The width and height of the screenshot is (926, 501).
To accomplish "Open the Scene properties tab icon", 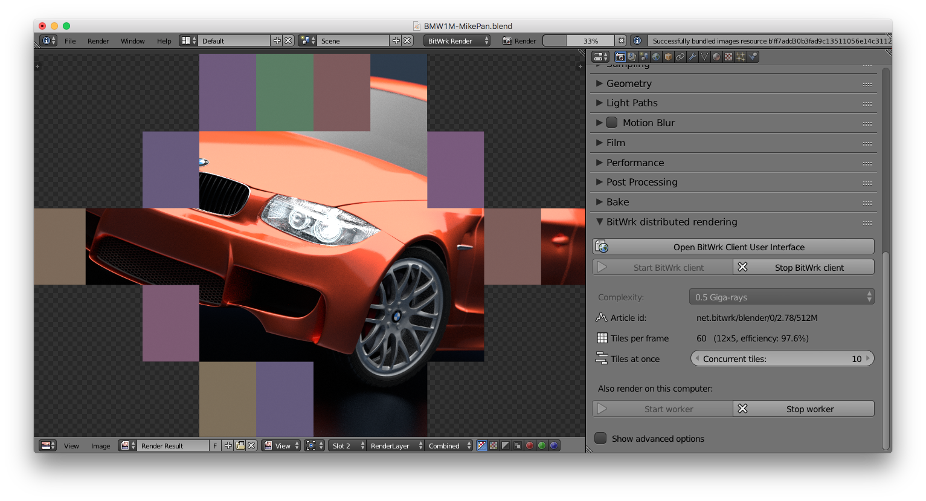I will point(644,57).
